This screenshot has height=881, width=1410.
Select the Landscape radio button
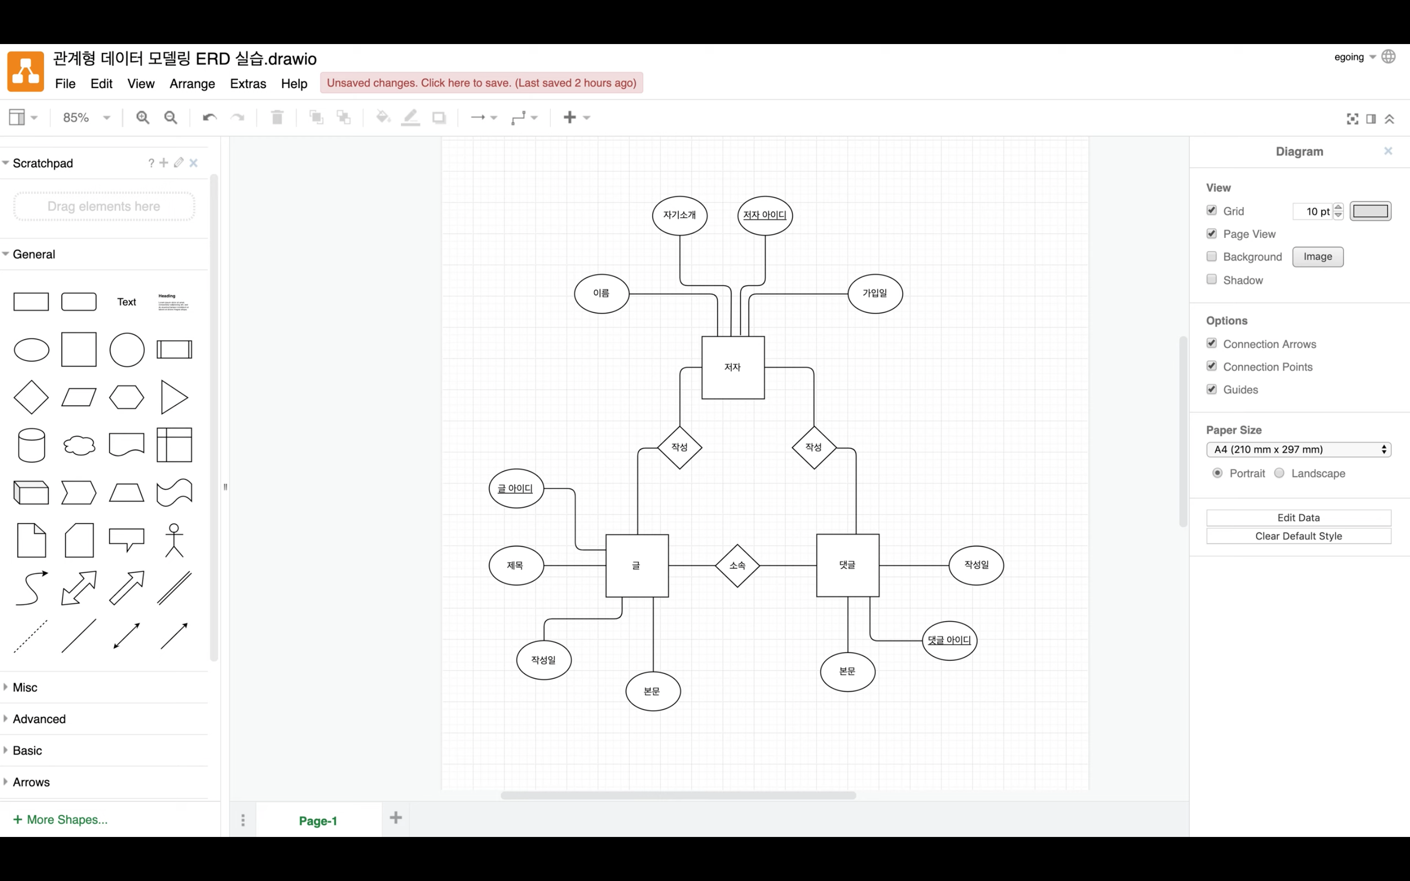click(1279, 473)
